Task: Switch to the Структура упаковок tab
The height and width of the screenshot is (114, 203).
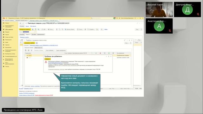Action: (x=29, y=48)
